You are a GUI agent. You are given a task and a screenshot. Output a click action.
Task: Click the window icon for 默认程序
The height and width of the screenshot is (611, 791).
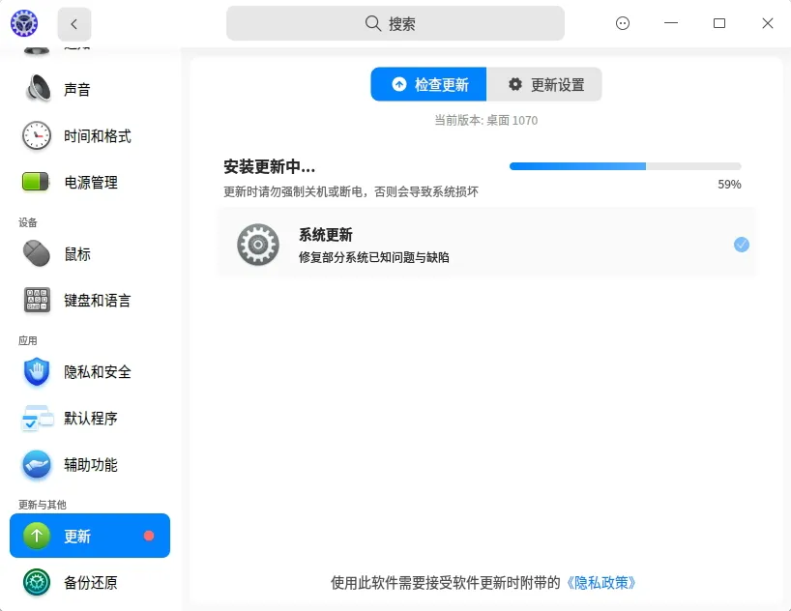(38, 418)
